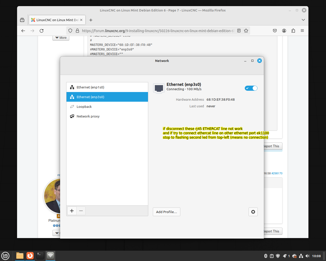Launch the Terminal from the taskbar
Image resolution: width=326 pixels, height=261 pixels.
pos(40,256)
